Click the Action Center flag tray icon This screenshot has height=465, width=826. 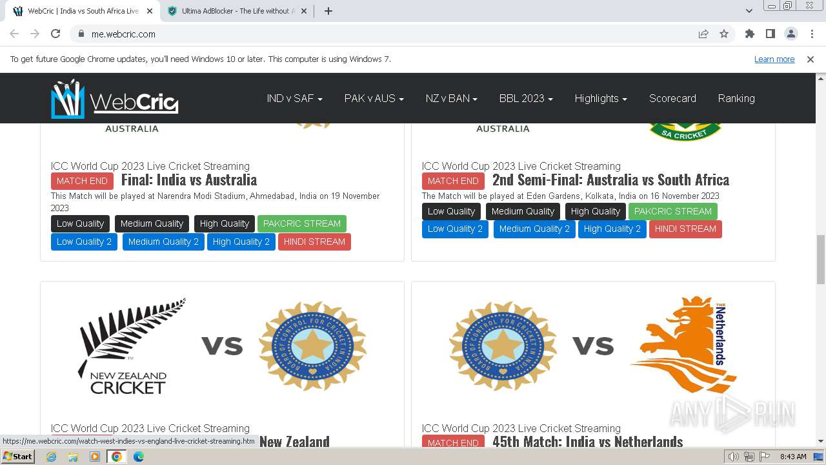click(x=765, y=457)
